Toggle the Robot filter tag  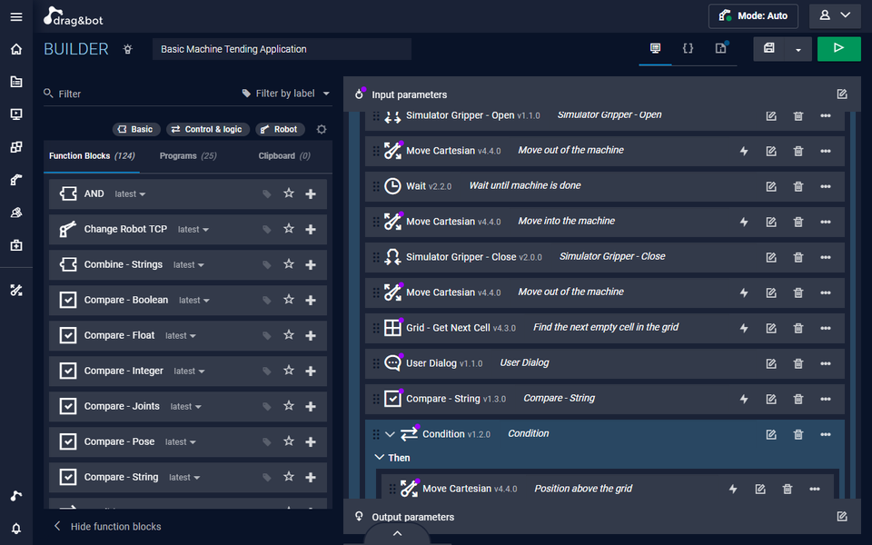coord(280,129)
